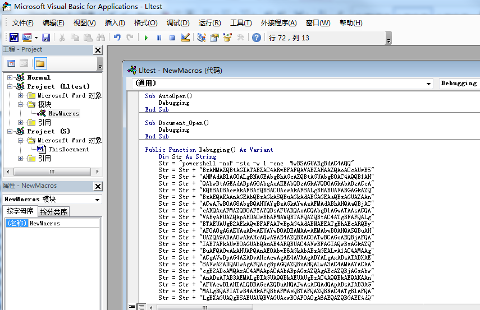This screenshot has height=310, width=480.
Task: Pause execution with the Break button
Action: click(x=159, y=38)
